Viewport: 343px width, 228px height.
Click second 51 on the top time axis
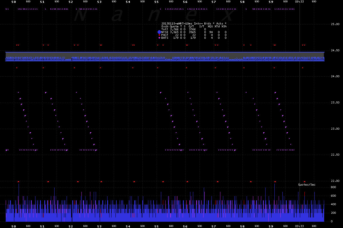tap(42, 2)
